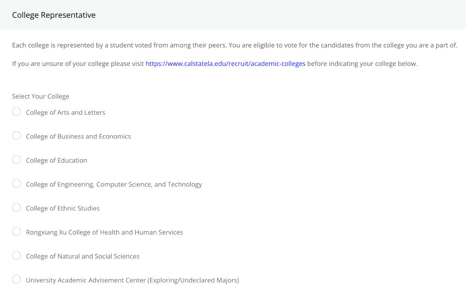
Task: Click the College of Ethnic Studies label text
Action: pyautogui.click(x=63, y=208)
